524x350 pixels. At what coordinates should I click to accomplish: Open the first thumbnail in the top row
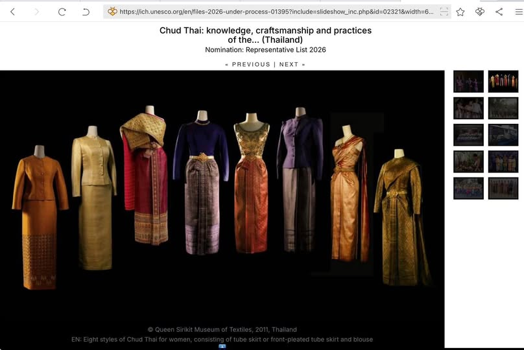[468, 82]
